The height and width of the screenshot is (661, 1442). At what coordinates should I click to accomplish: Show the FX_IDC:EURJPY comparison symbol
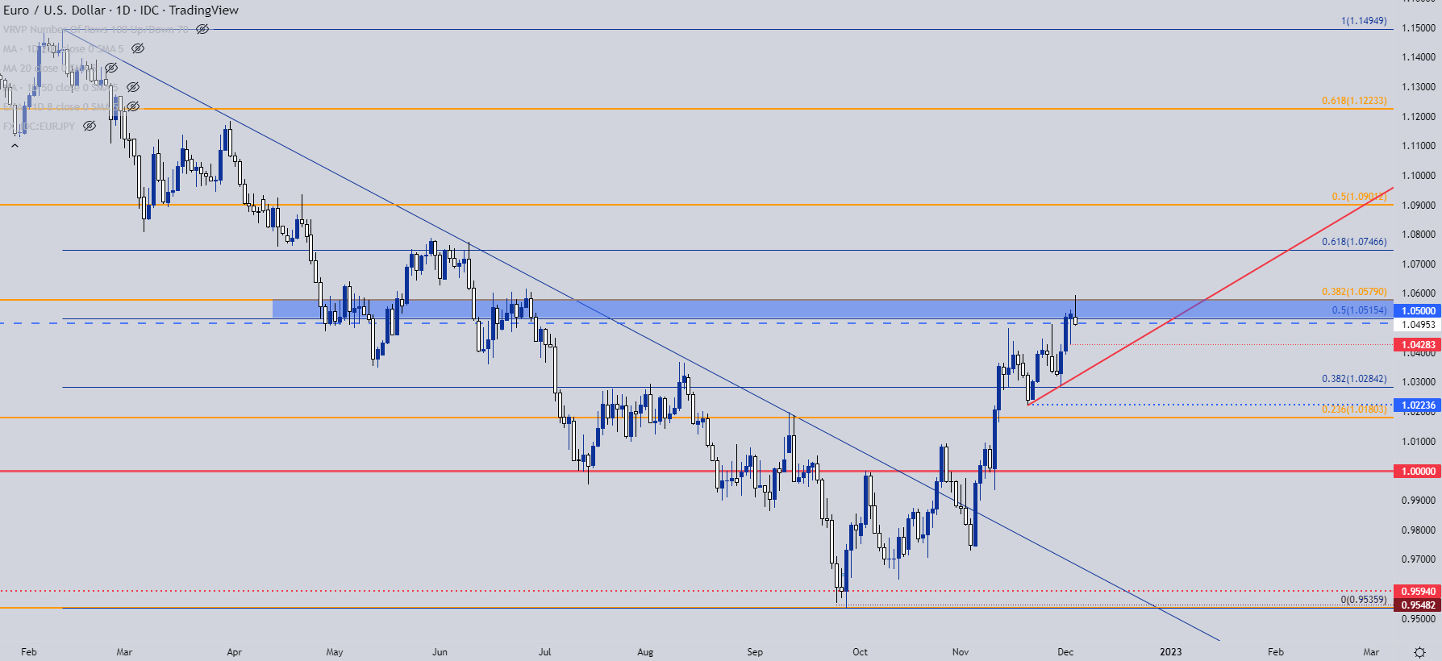click(x=90, y=126)
